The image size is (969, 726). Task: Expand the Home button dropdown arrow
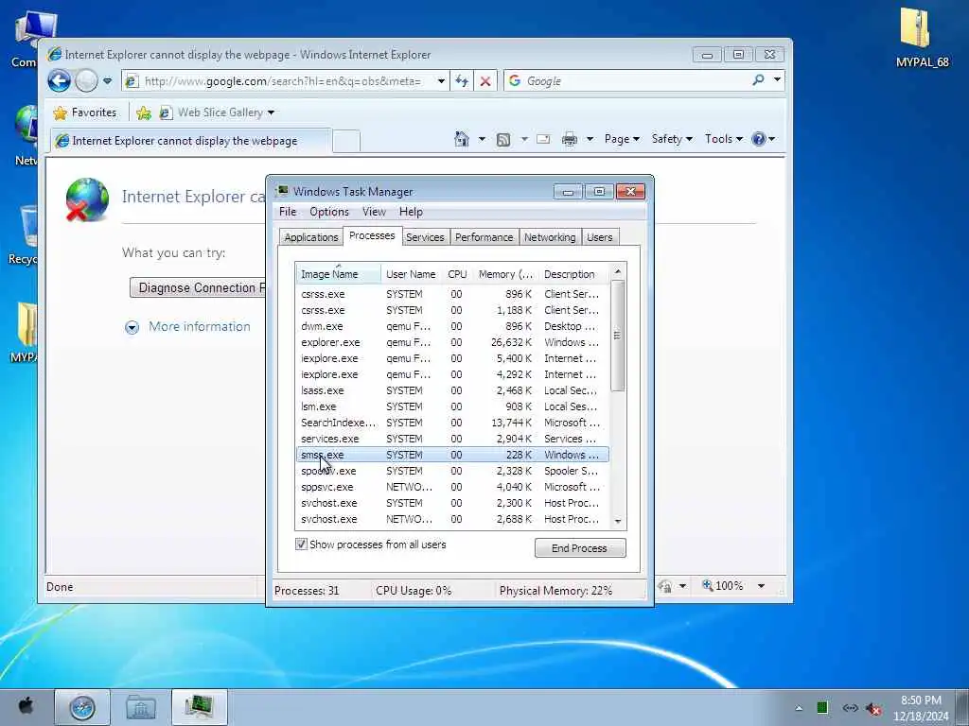tap(482, 139)
